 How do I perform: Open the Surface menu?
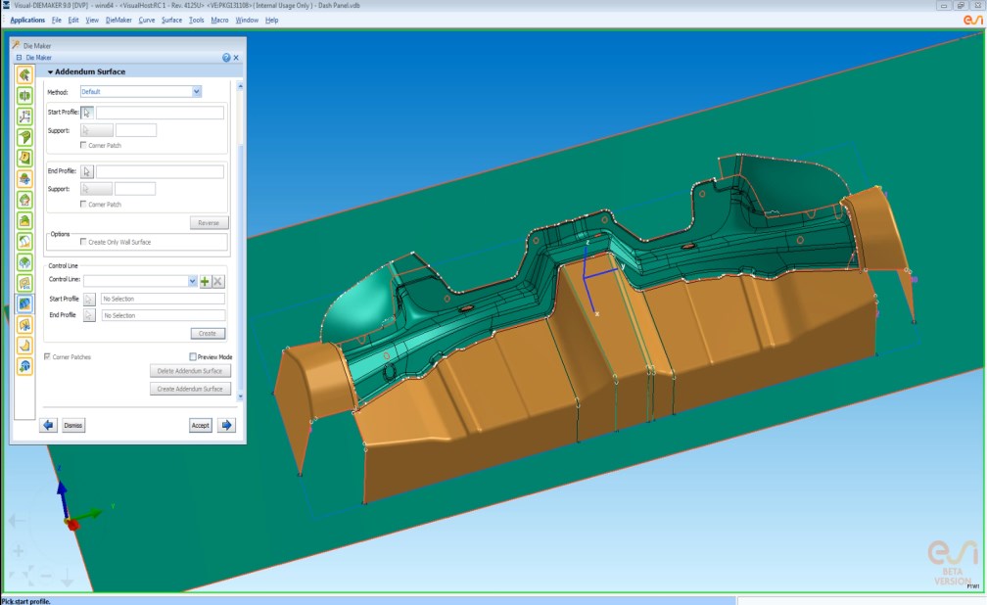point(172,21)
